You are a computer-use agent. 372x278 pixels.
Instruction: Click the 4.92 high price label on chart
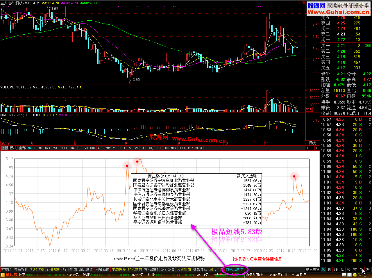pyautogui.click(x=55, y=9)
